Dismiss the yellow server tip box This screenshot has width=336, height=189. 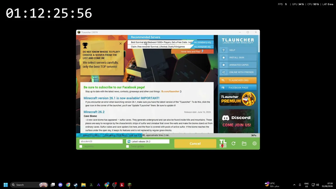[x=120, y=44]
